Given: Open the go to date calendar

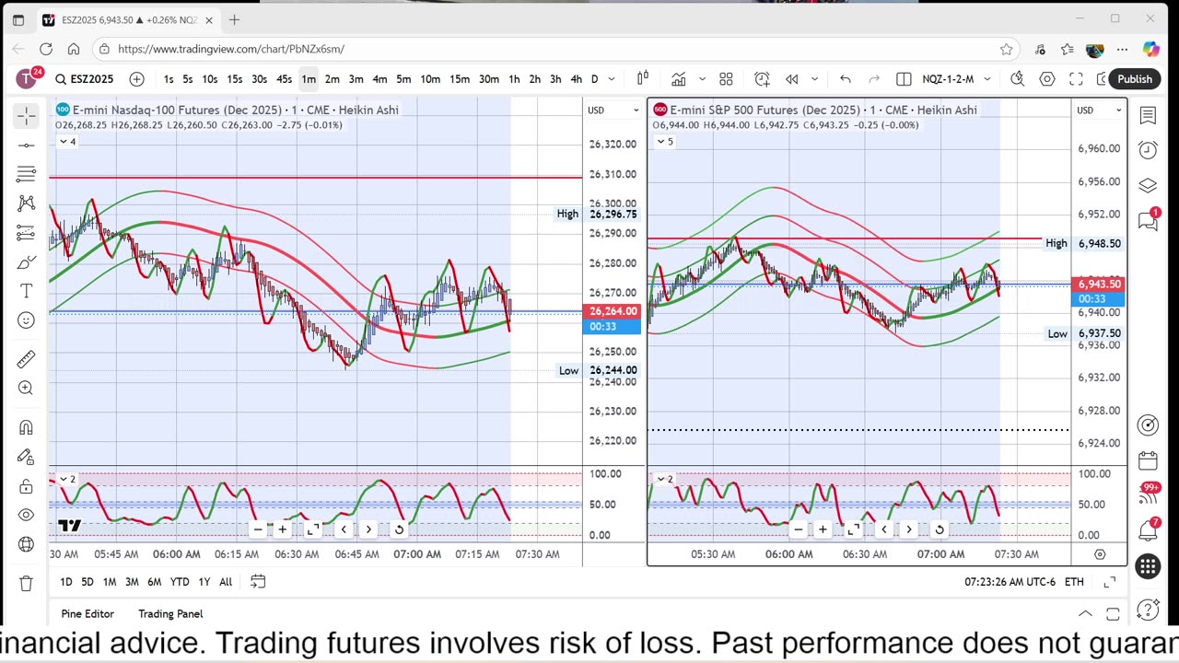Looking at the screenshot, I should tap(258, 582).
